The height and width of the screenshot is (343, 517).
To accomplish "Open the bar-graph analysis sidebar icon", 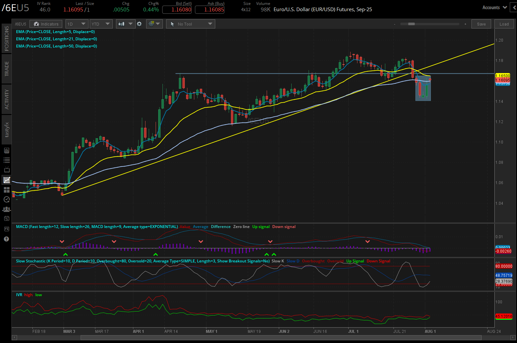I will click(x=7, y=150).
